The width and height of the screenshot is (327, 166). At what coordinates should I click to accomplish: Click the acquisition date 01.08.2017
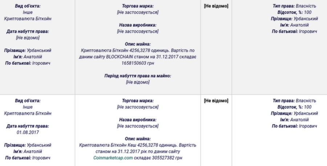coord(28,132)
